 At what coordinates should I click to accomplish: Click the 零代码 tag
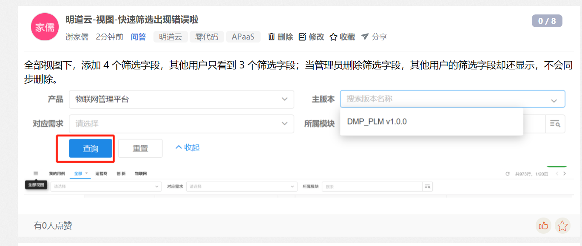pyautogui.click(x=207, y=37)
